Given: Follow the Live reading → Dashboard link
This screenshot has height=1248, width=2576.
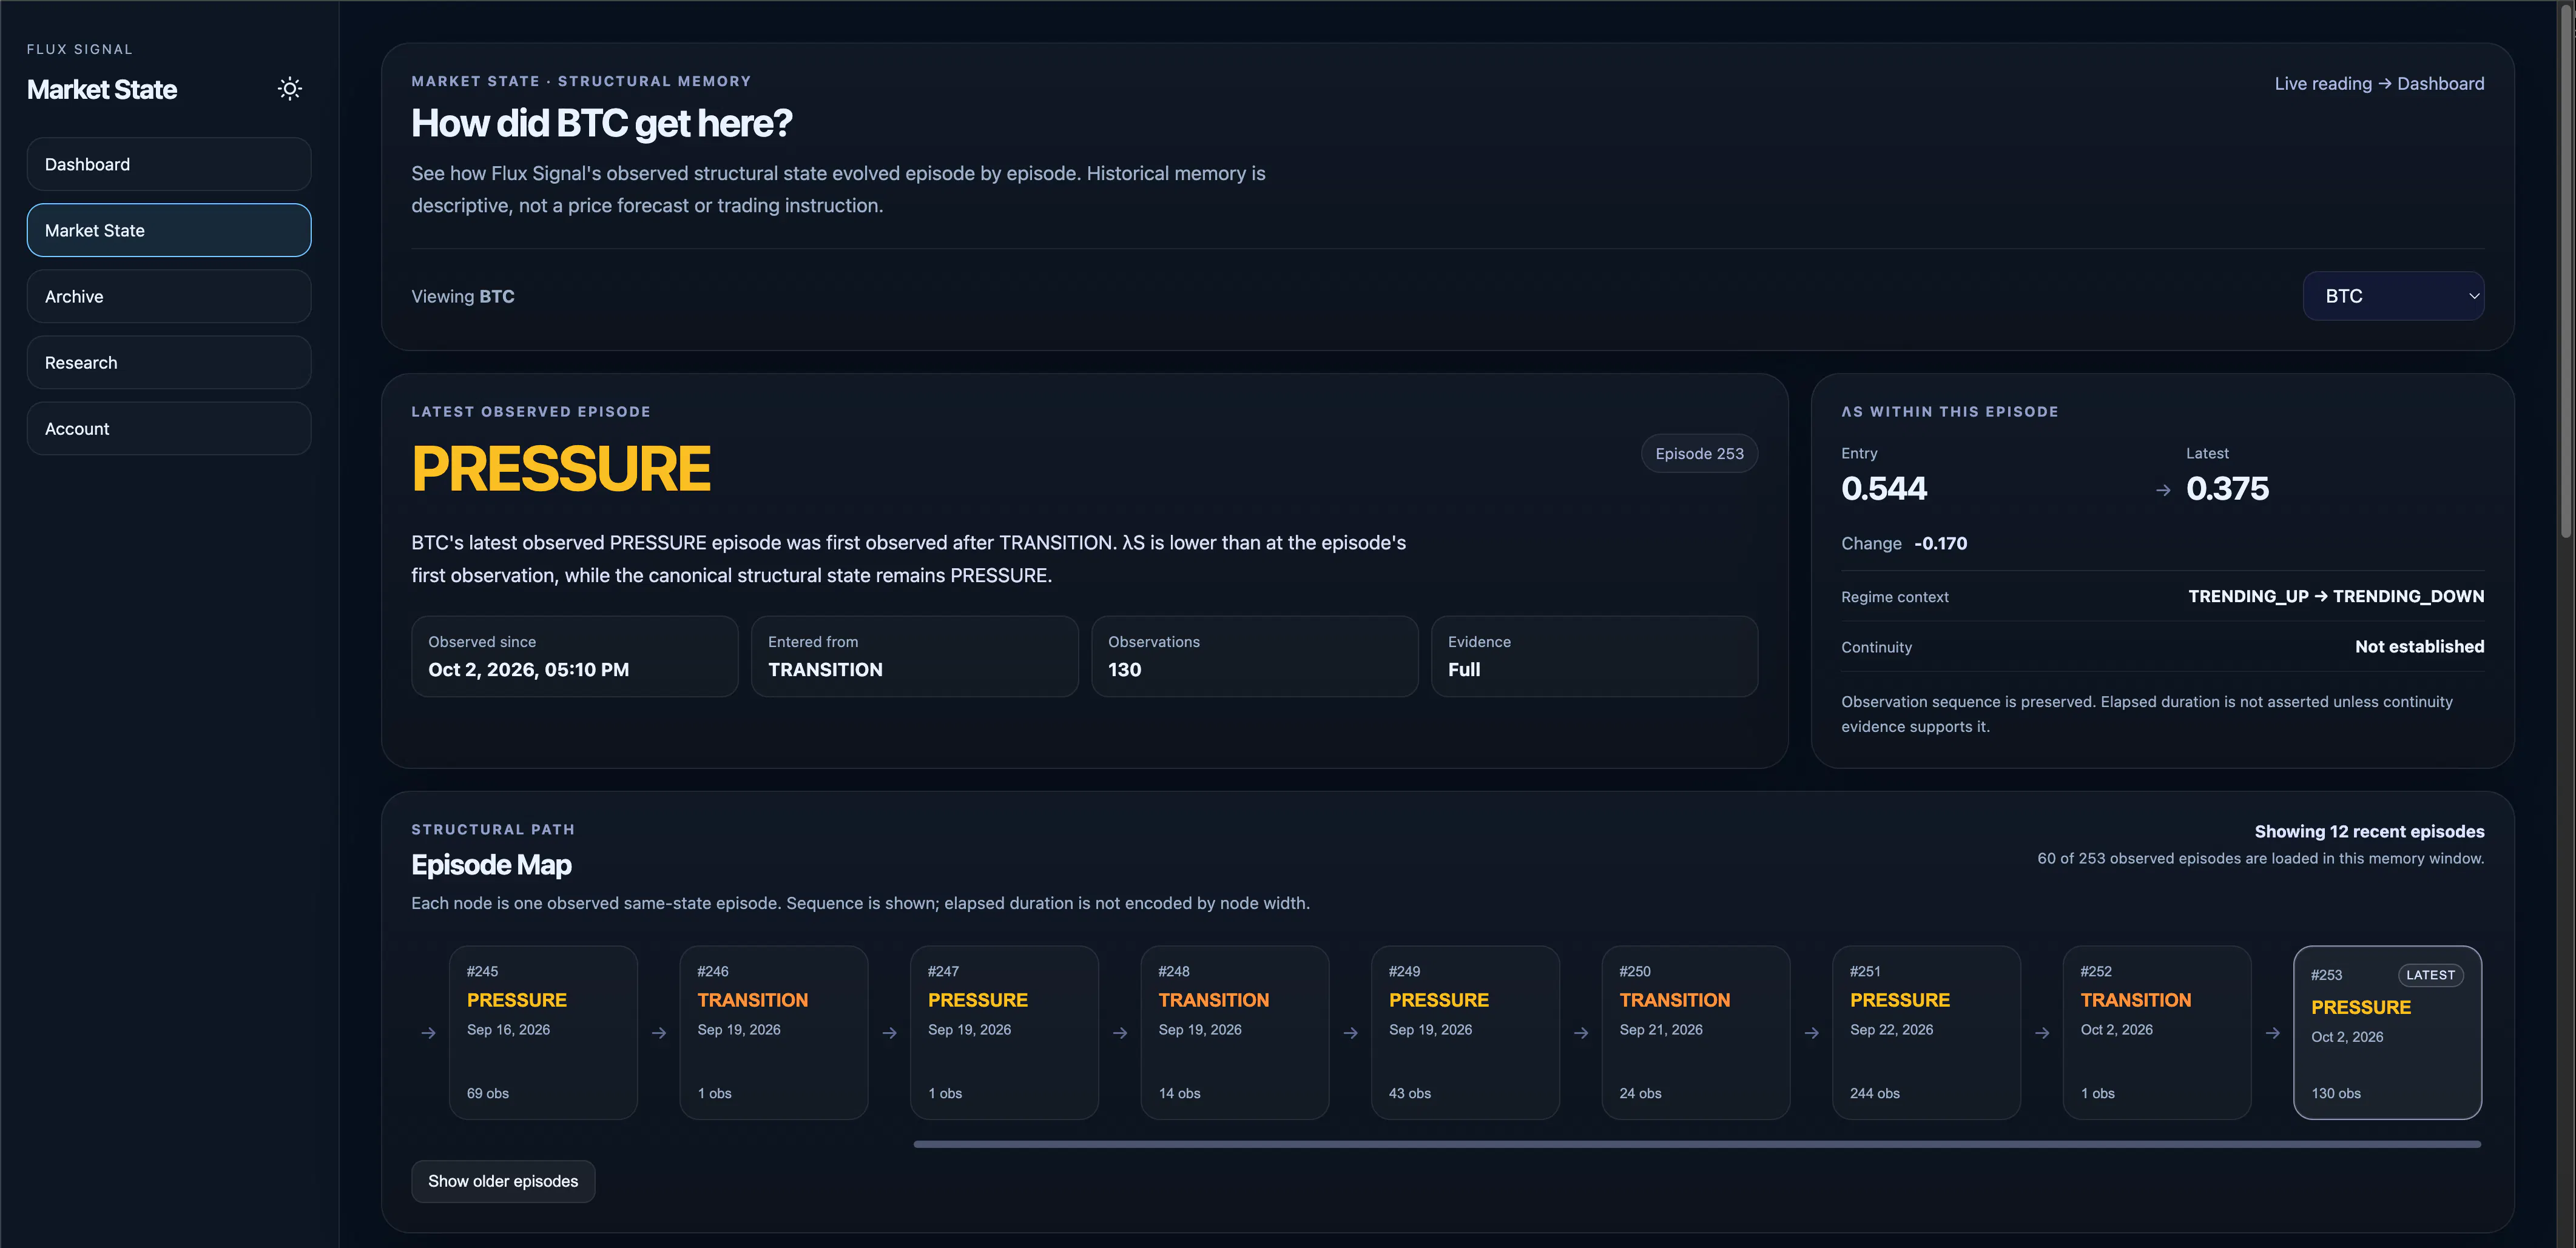Looking at the screenshot, I should (x=2378, y=84).
